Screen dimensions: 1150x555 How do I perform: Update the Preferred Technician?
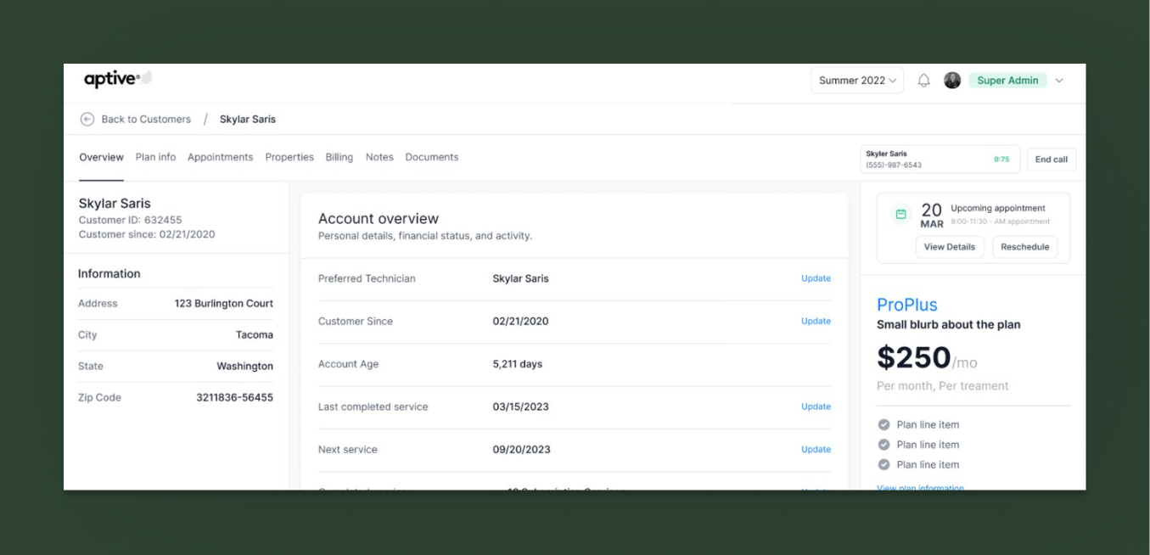[816, 278]
